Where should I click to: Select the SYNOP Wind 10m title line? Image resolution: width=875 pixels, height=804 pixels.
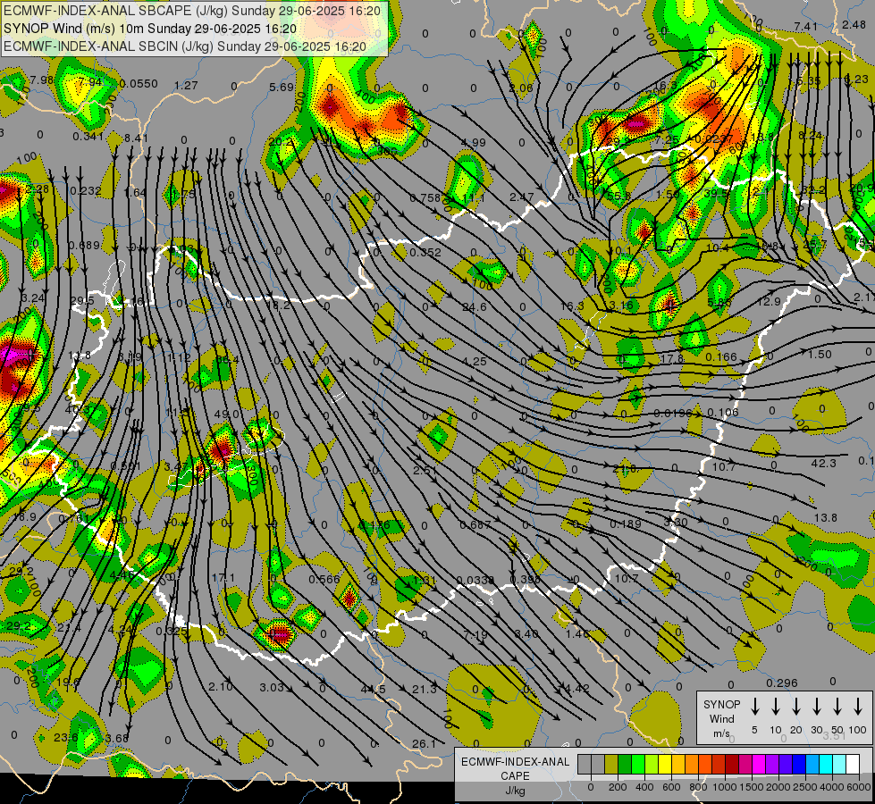pyautogui.click(x=150, y=29)
